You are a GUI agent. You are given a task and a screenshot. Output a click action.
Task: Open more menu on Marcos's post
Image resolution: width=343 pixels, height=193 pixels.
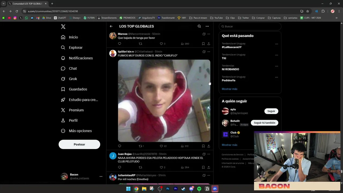coord(209,34)
